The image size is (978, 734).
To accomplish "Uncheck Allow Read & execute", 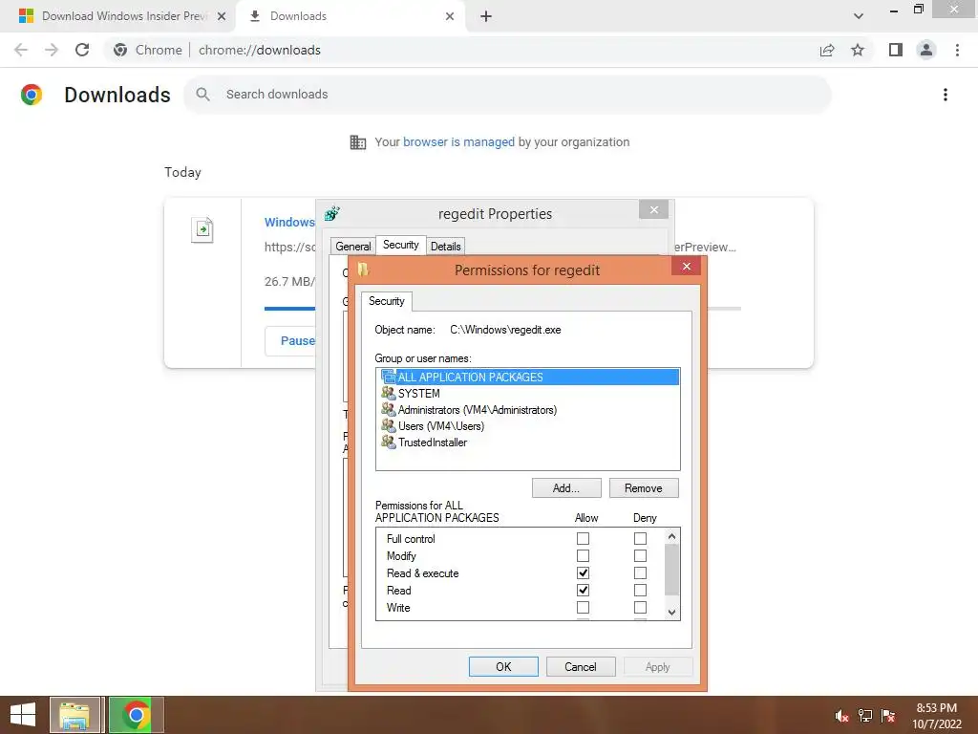I will pos(583,573).
